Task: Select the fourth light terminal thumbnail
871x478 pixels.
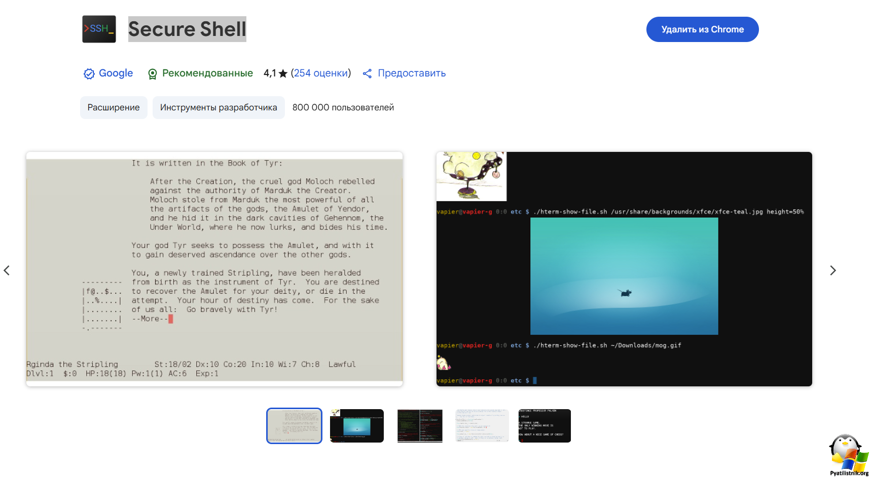Action: (x=482, y=426)
